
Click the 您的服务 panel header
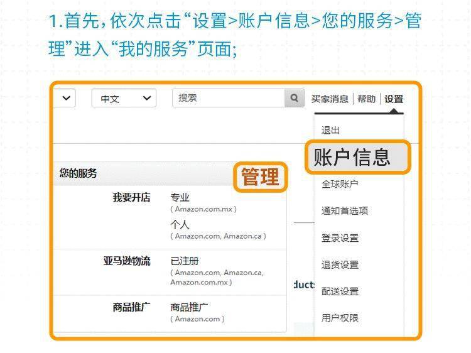pos(78,173)
